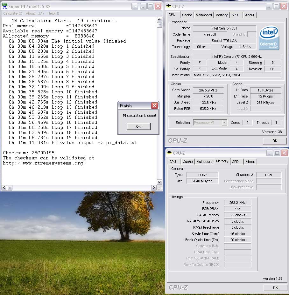Click the FSB:DRAM value 1:2
The width and height of the screenshot is (289, 295).
pos(237,209)
